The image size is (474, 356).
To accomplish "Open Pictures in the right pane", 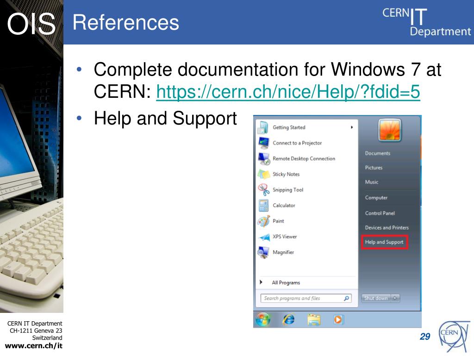I will (x=374, y=168).
